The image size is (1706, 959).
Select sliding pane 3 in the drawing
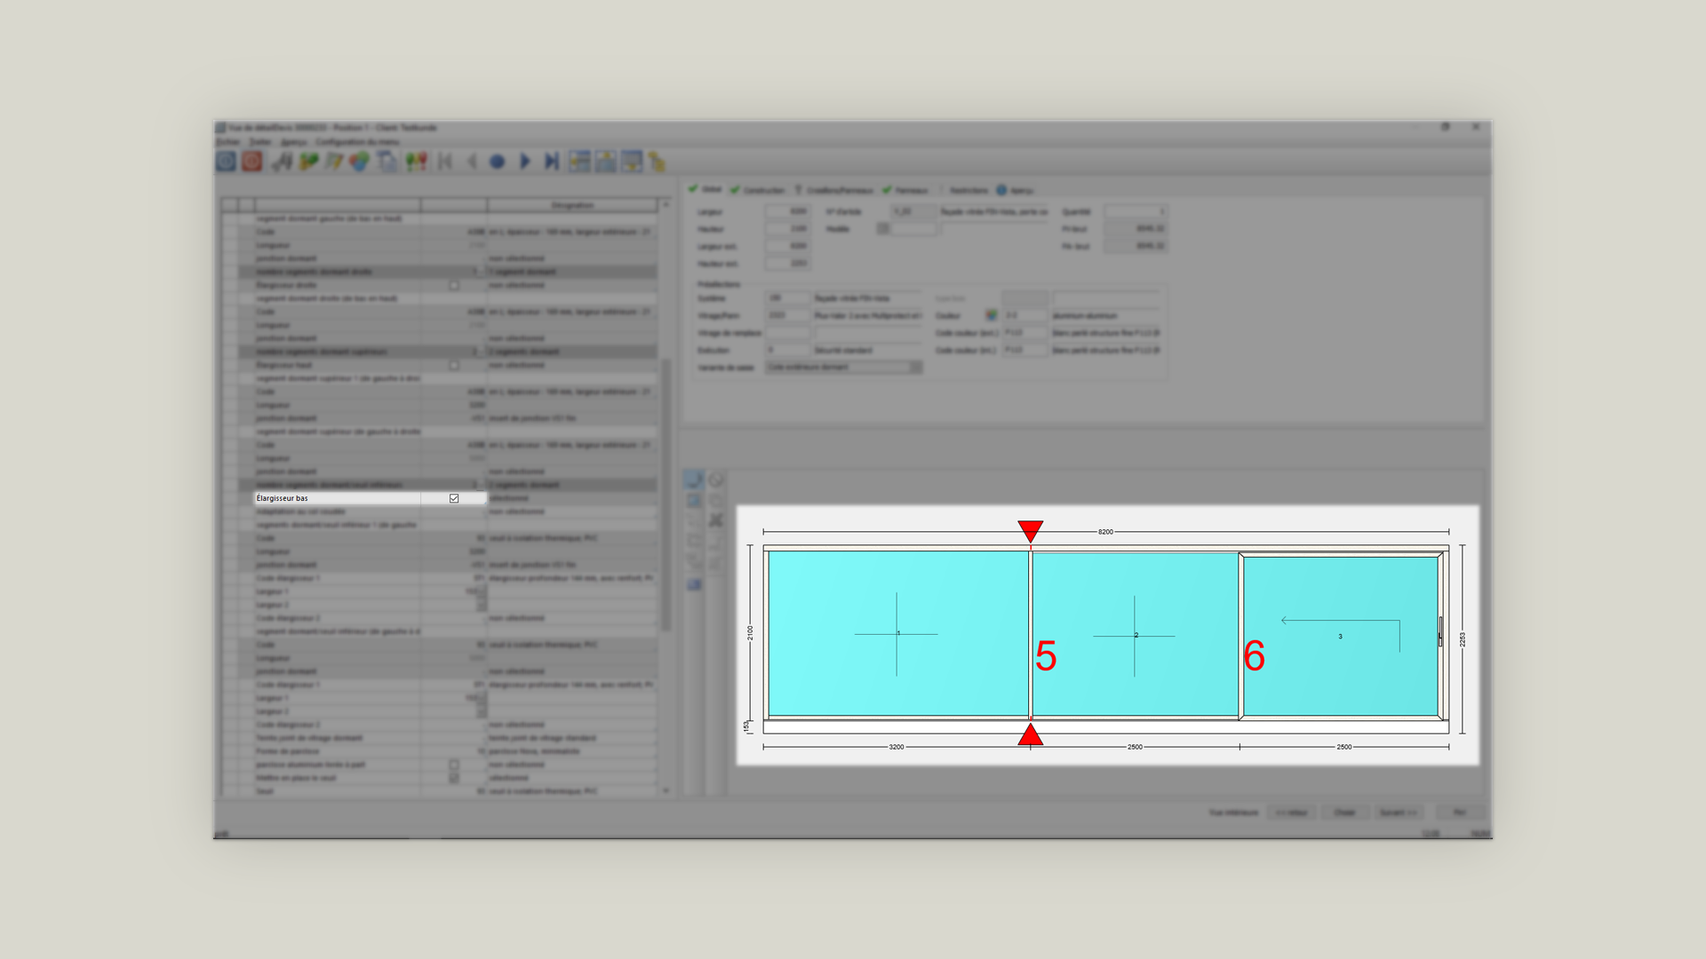[x=1340, y=636]
